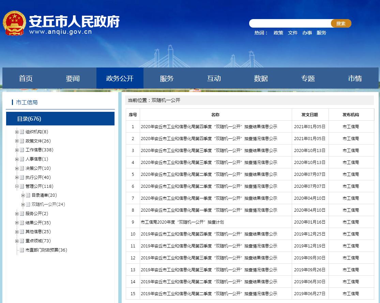Open the 首页 navigation tab
The image size is (380, 303).
point(26,78)
